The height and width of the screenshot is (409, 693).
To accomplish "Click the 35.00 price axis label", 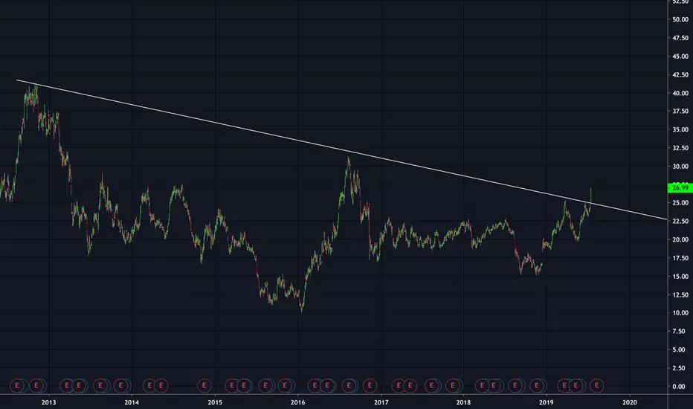I will click(x=680, y=129).
